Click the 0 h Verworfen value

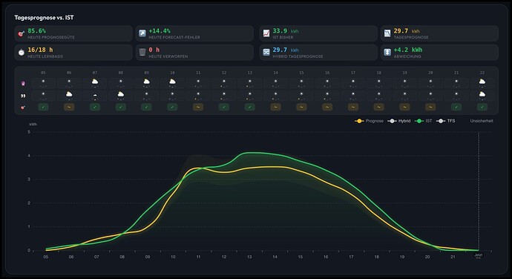(154, 50)
